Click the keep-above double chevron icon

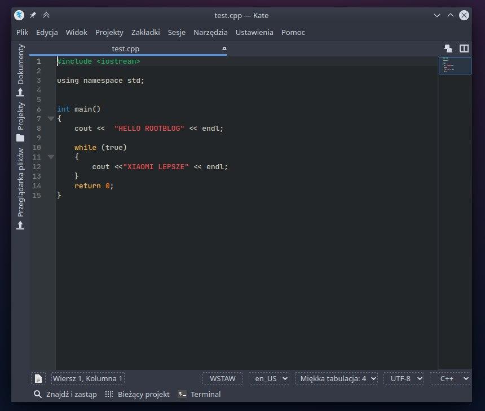coord(46,15)
